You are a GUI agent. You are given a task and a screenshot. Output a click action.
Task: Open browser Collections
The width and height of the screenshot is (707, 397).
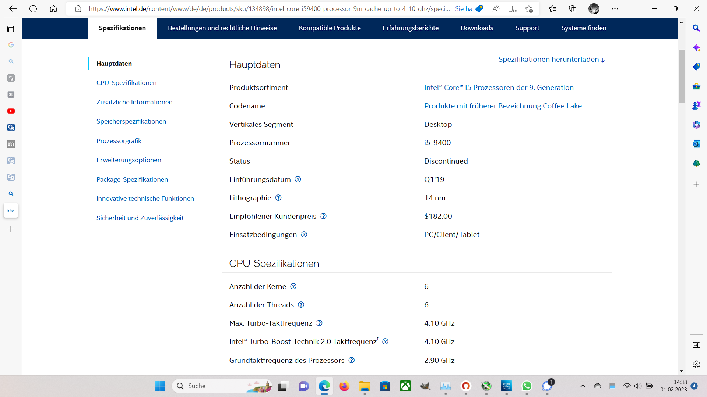click(573, 9)
